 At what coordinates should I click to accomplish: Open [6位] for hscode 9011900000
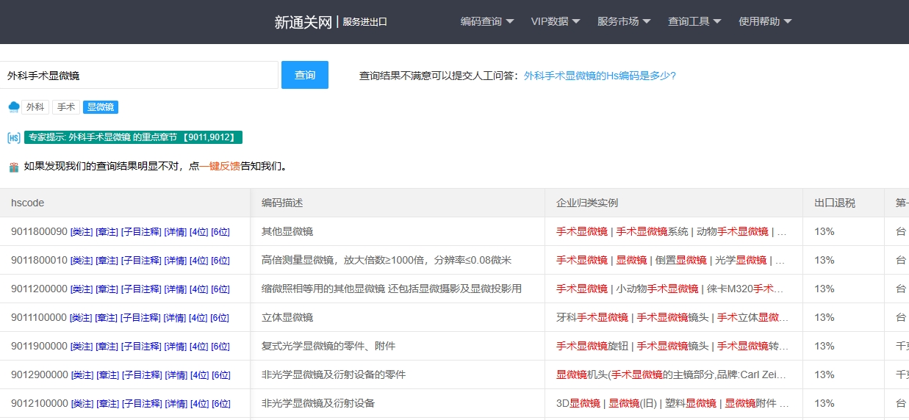click(x=220, y=347)
